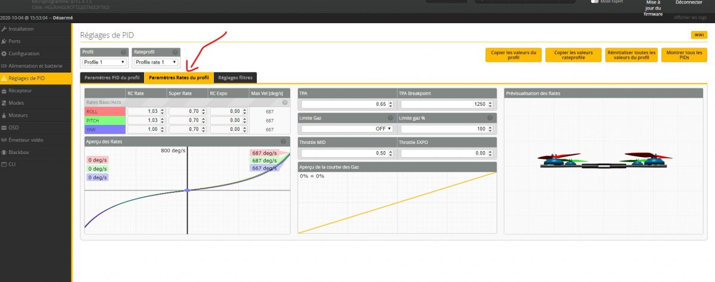The image size is (715, 282).
Task: Click Montrer tous les PIDs button
Action: pyautogui.click(x=684, y=55)
